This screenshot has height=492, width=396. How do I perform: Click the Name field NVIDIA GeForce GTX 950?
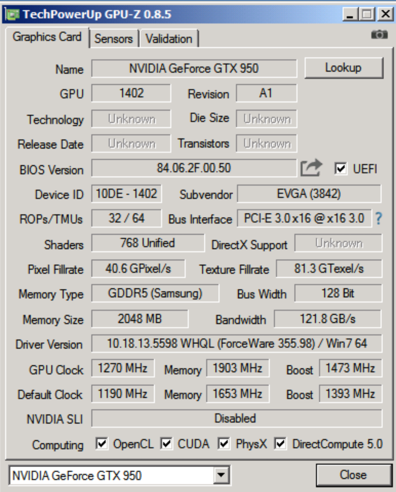point(194,68)
